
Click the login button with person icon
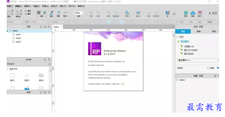pyautogui.click(x=213, y=13)
